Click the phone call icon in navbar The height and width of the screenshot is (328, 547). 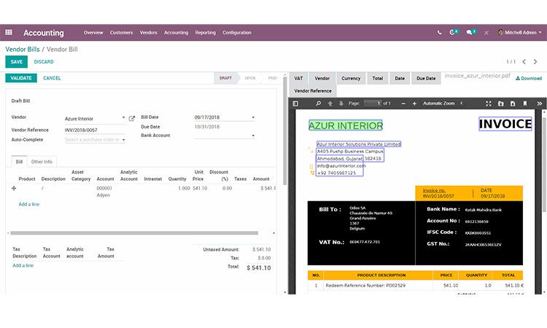[x=439, y=33]
